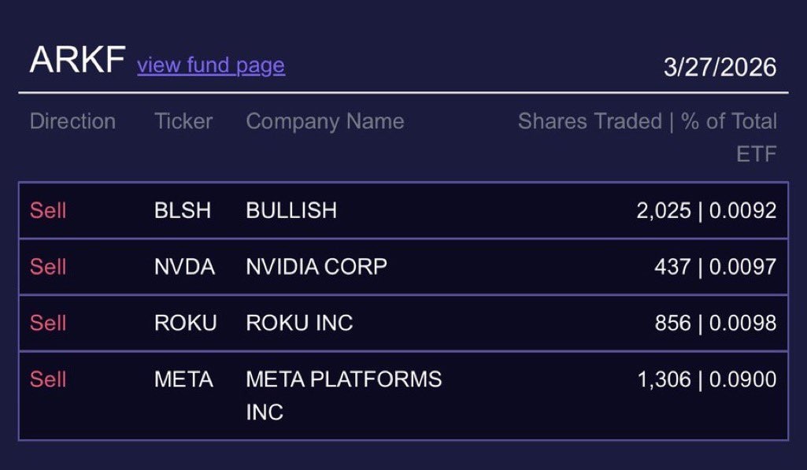Open the view fund page link
The width and height of the screenshot is (807, 470).
[x=211, y=65]
